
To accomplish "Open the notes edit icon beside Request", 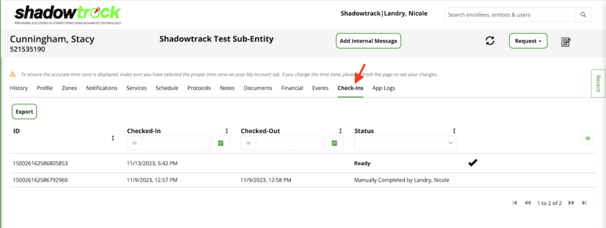I will pyautogui.click(x=566, y=42).
